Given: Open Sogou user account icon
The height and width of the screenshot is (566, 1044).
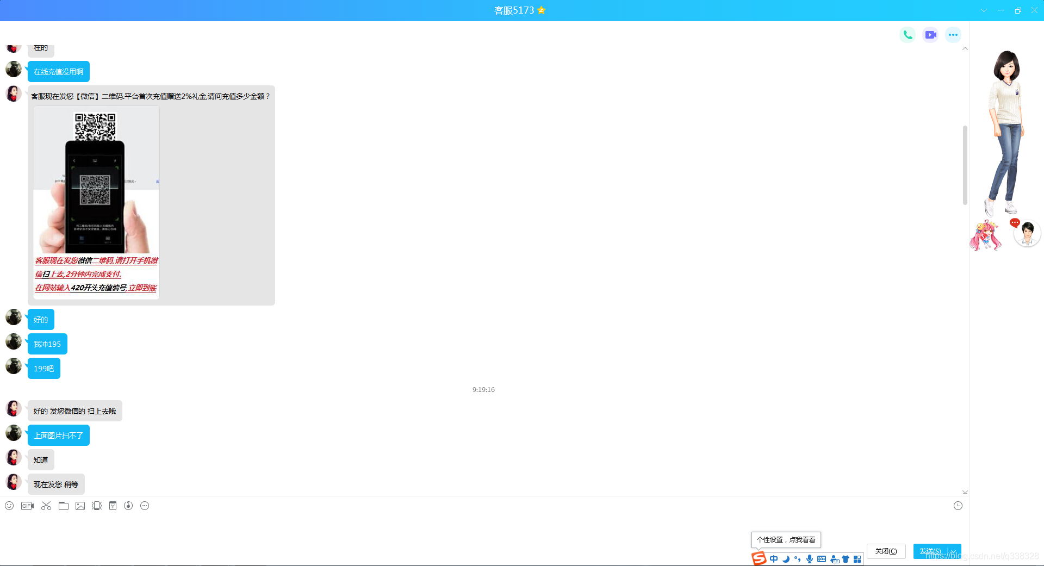Looking at the screenshot, I should pos(835,559).
